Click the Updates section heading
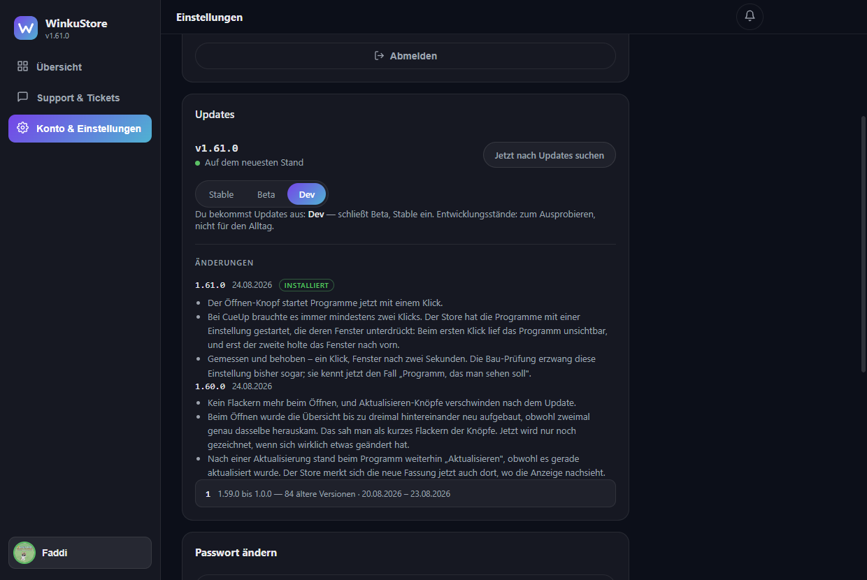The width and height of the screenshot is (867, 580). tap(215, 115)
